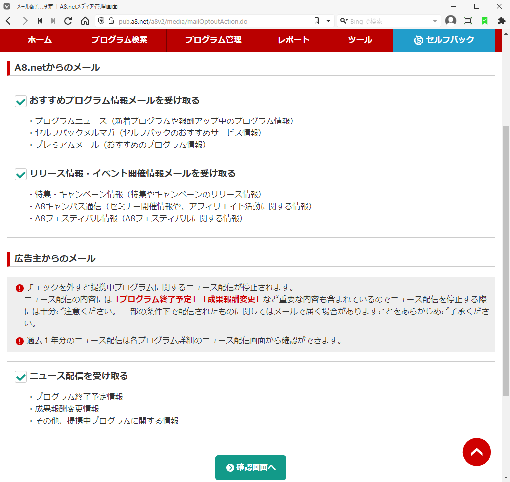Expand the search field dropdown arrow

435,21
